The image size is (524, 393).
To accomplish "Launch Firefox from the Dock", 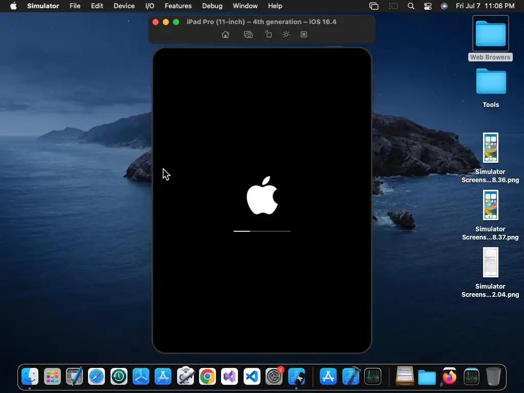I will (449, 377).
